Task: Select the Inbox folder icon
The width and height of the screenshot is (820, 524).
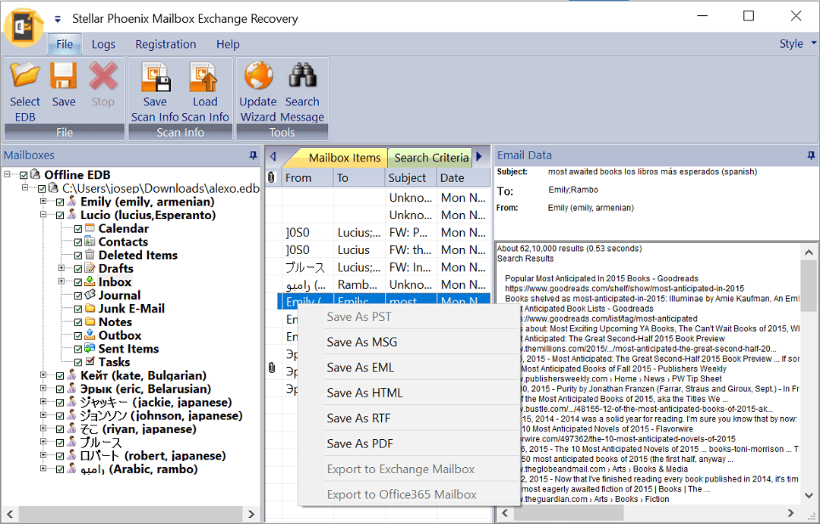Action: (x=90, y=281)
